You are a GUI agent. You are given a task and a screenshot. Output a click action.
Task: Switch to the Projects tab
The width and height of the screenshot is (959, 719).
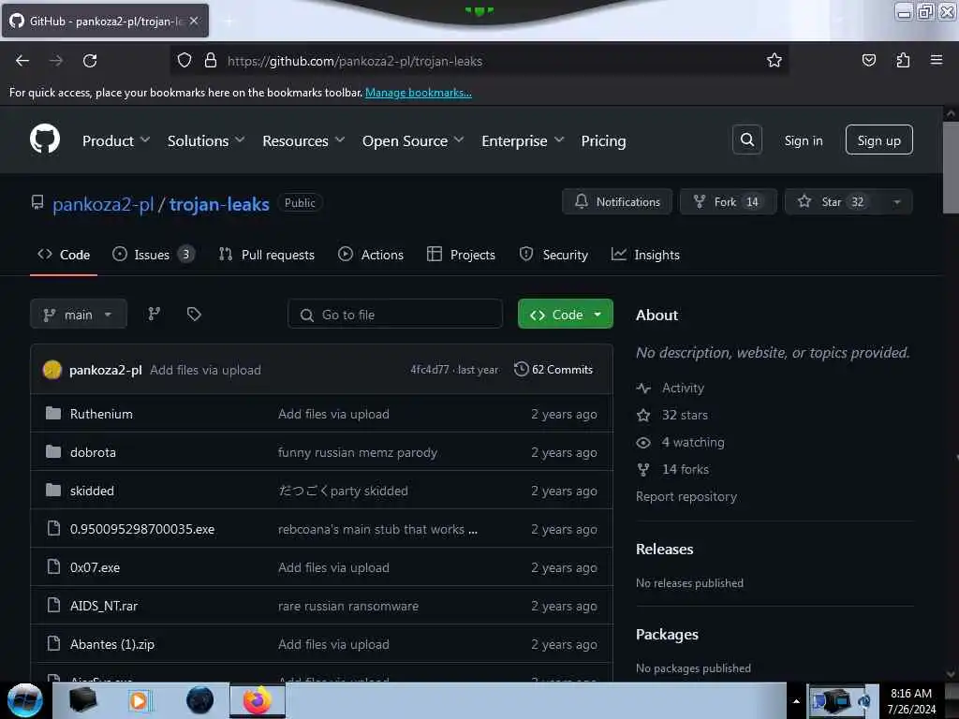[x=461, y=255]
